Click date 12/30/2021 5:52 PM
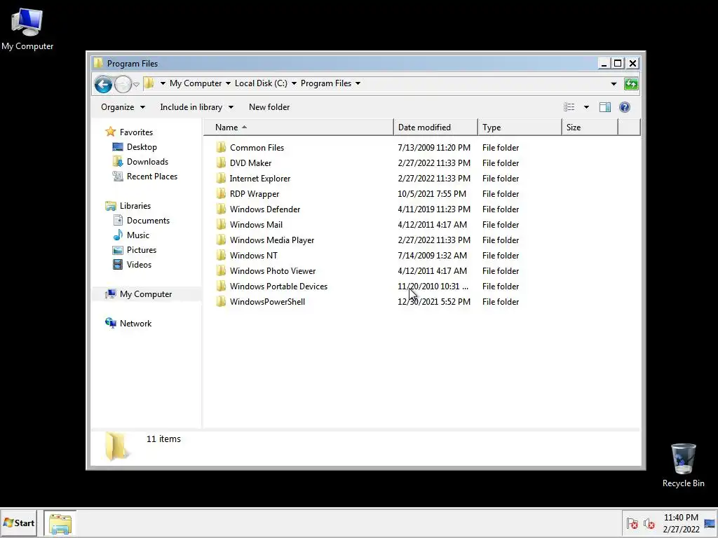718x538 pixels. (433, 301)
